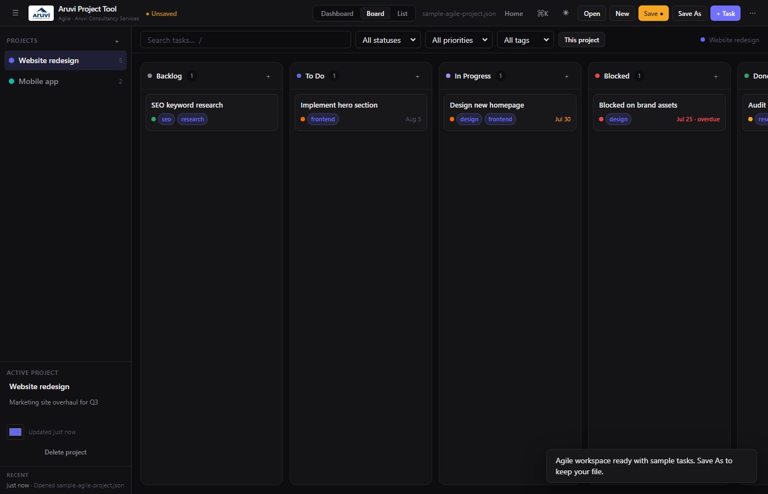768x494 pixels.
Task: Go to Home
Action: [x=513, y=13]
